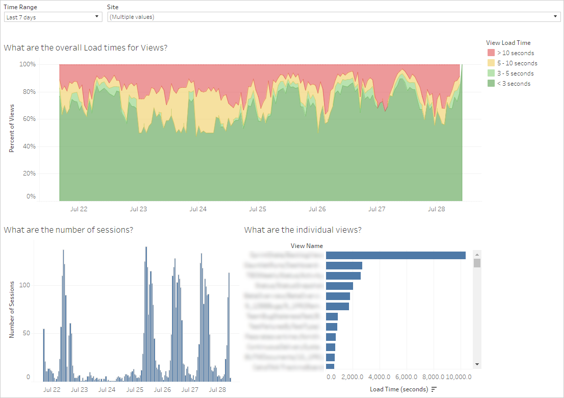Click the second bar in individual views chart
564x398 pixels.
coord(344,265)
